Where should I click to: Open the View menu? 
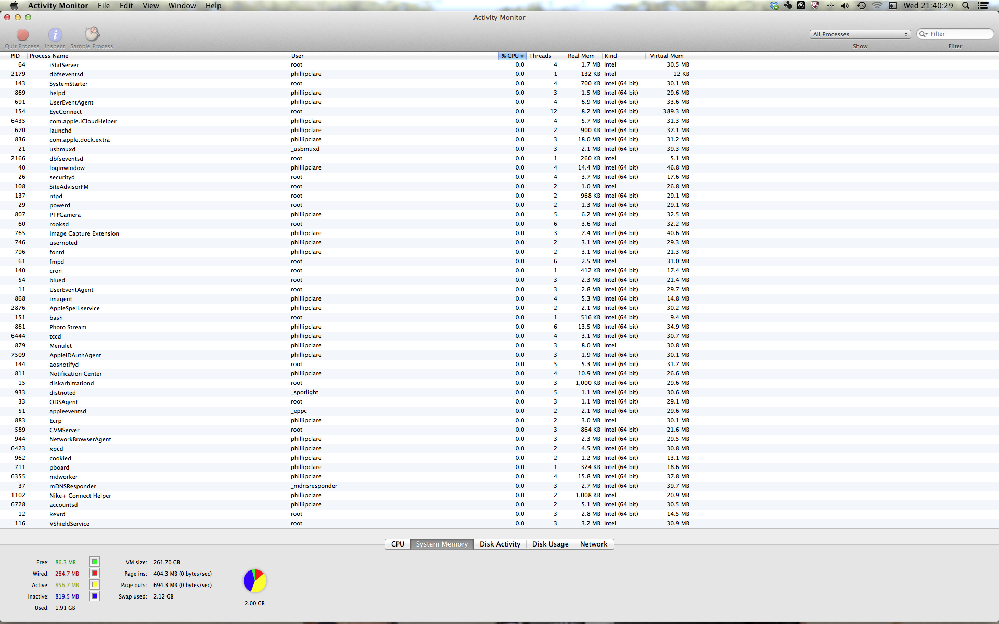[x=151, y=6]
